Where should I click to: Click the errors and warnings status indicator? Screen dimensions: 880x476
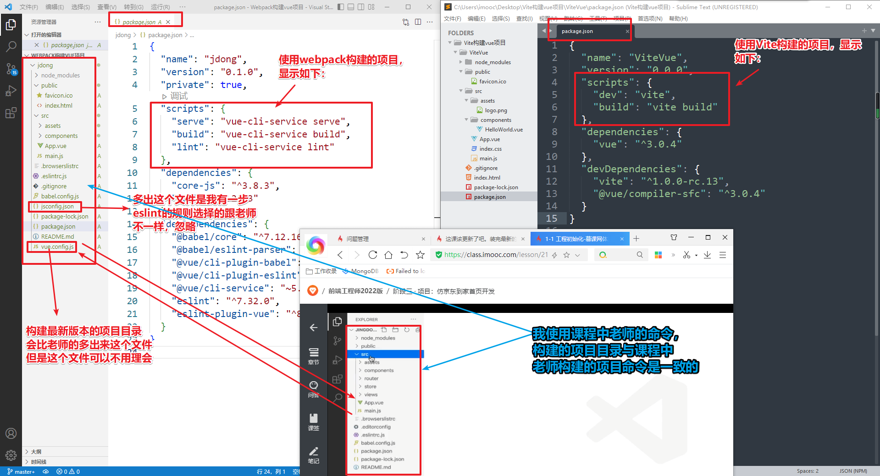click(68, 471)
